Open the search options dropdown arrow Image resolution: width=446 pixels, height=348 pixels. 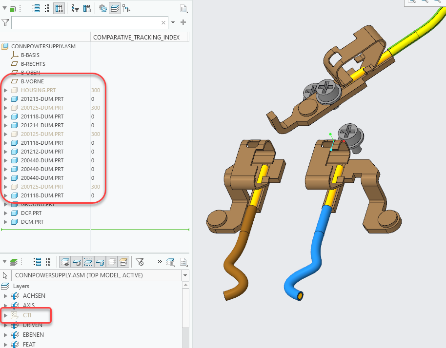point(173,22)
